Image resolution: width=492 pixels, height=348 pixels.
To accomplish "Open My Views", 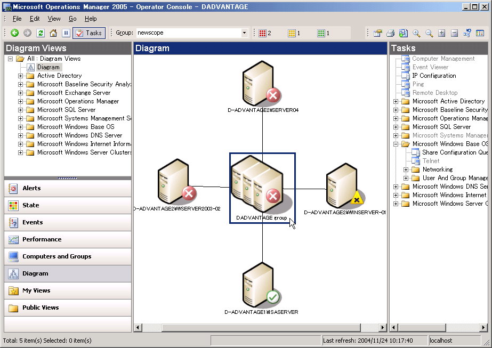I will 68,290.
